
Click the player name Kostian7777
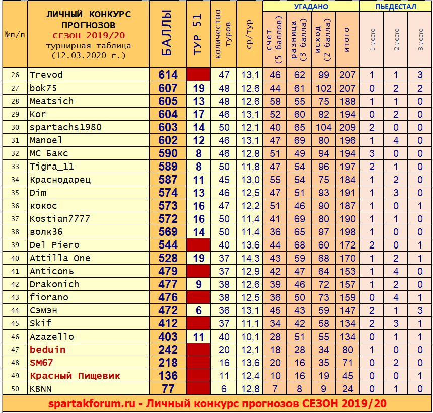[x=59, y=219]
